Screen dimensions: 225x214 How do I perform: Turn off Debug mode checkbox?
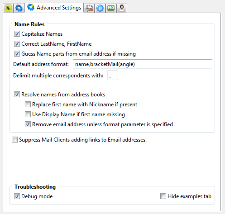[17, 196]
